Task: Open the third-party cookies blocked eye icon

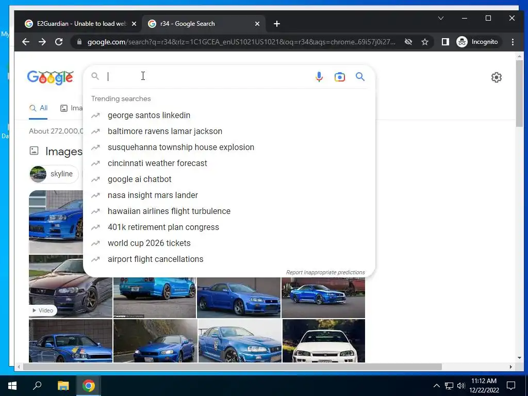Action: [x=408, y=42]
